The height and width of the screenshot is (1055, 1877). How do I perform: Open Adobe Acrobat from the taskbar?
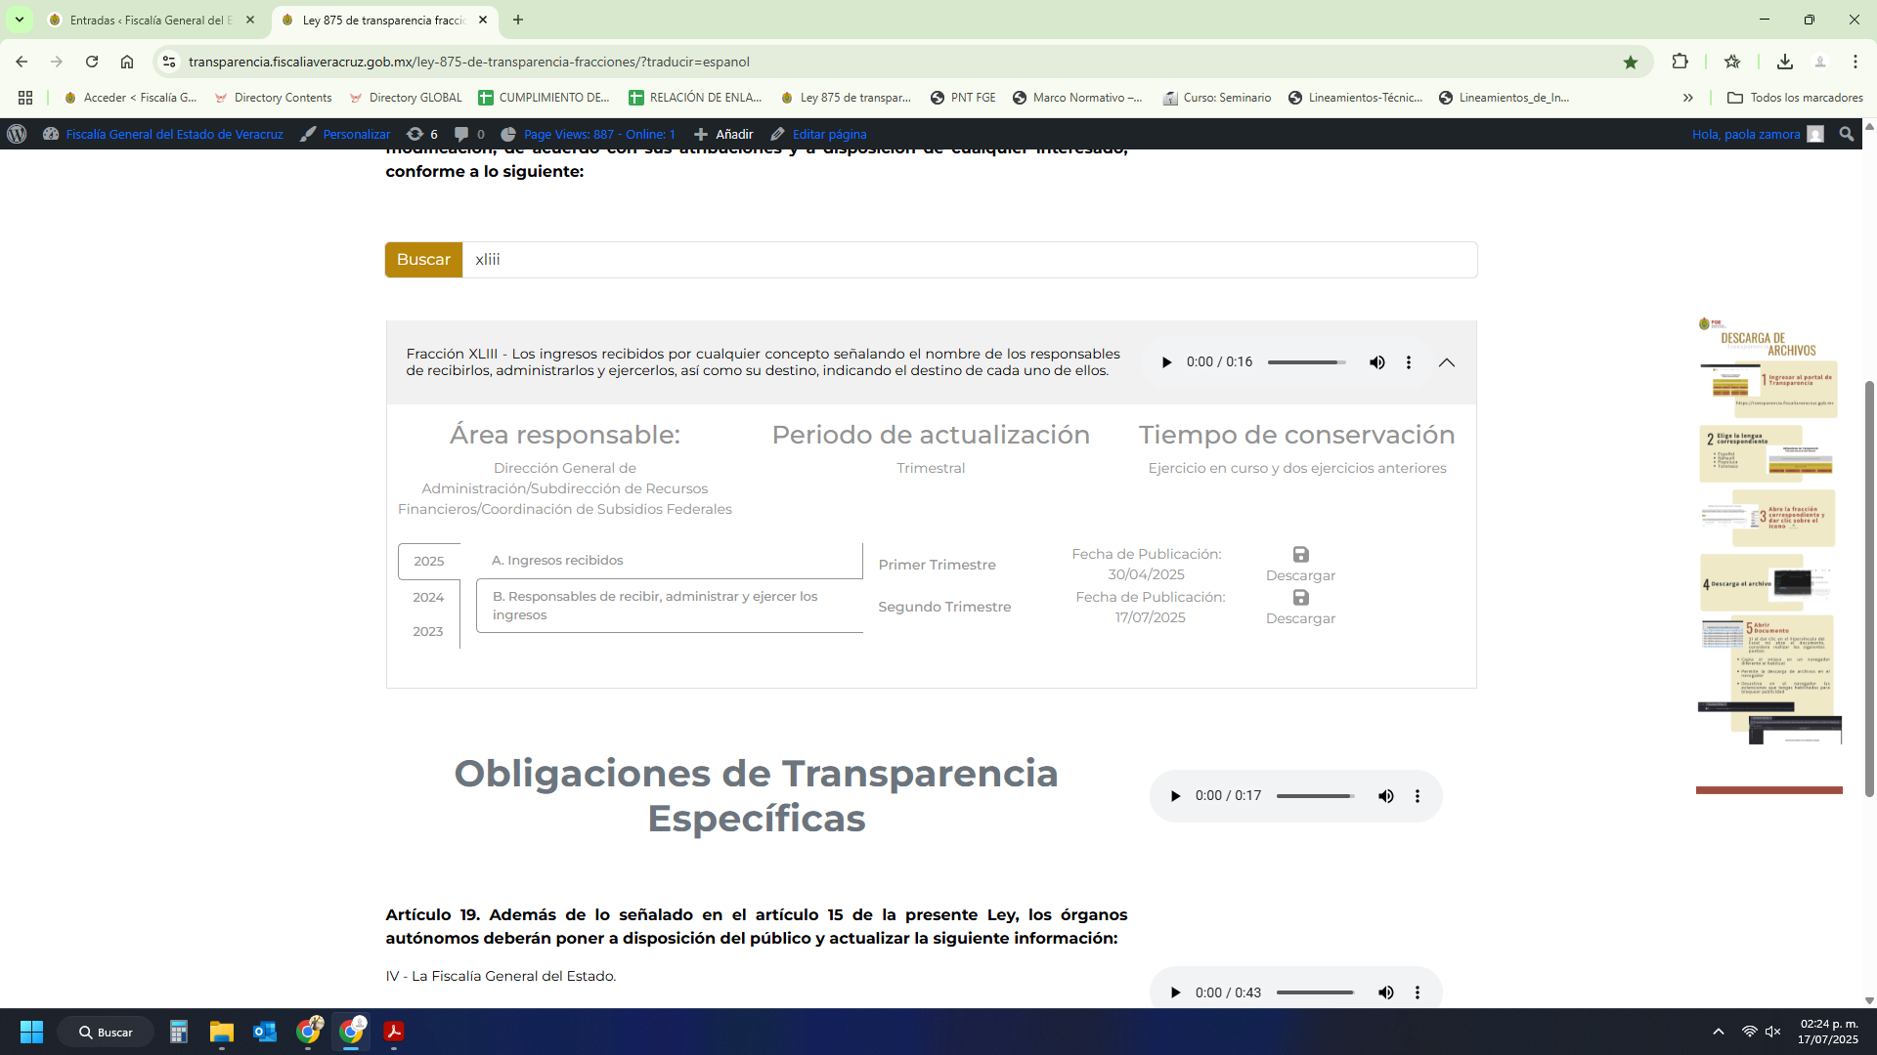(394, 1032)
